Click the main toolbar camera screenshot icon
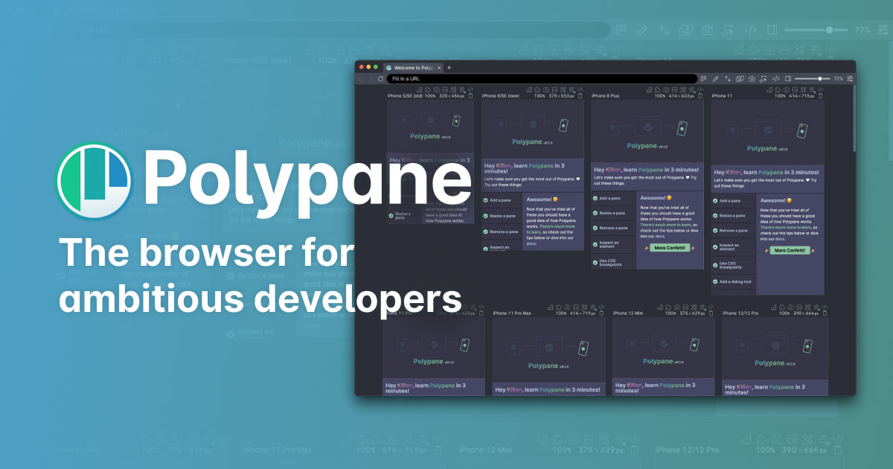The width and height of the screenshot is (893, 469). (x=752, y=78)
